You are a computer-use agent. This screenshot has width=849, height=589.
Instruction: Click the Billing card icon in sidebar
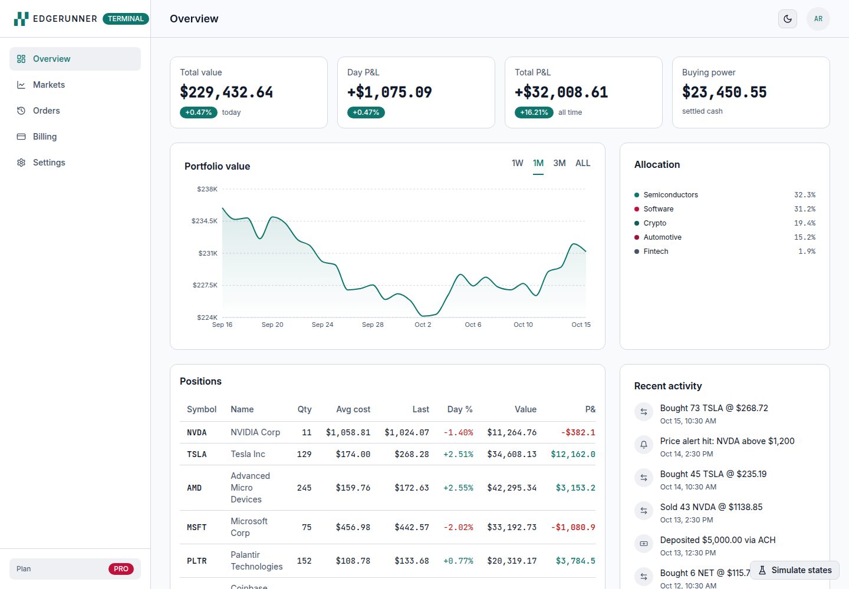[21, 137]
